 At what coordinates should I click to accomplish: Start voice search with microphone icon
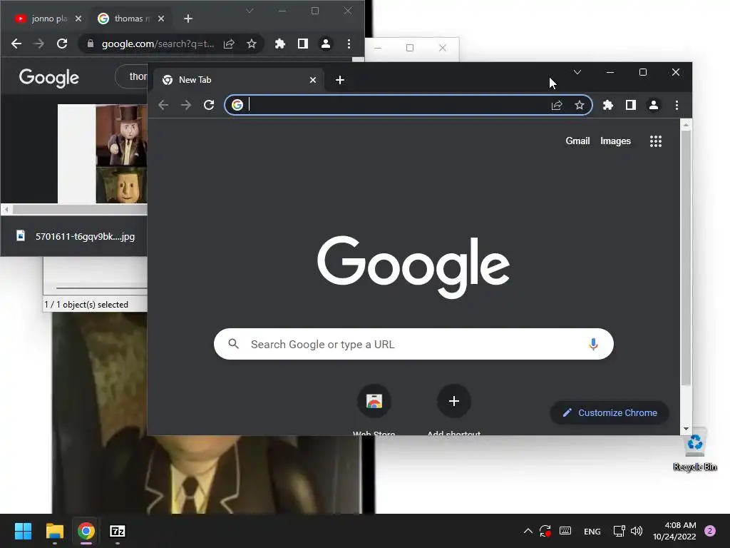pyautogui.click(x=593, y=344)
